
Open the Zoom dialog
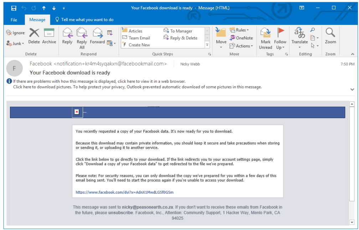pyautogui.click(x=330, y=36)
